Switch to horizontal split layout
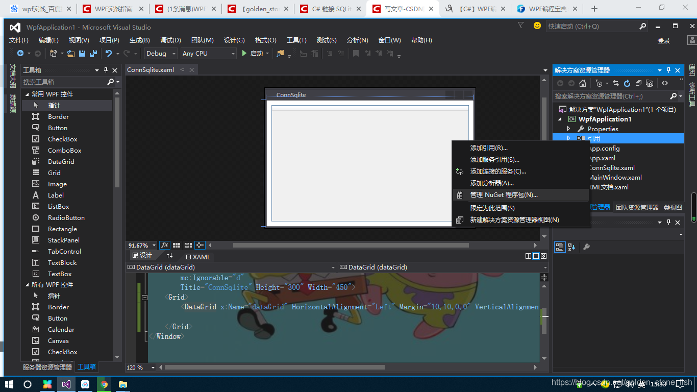This screenshot has width=697, height=392. (536, 256)
